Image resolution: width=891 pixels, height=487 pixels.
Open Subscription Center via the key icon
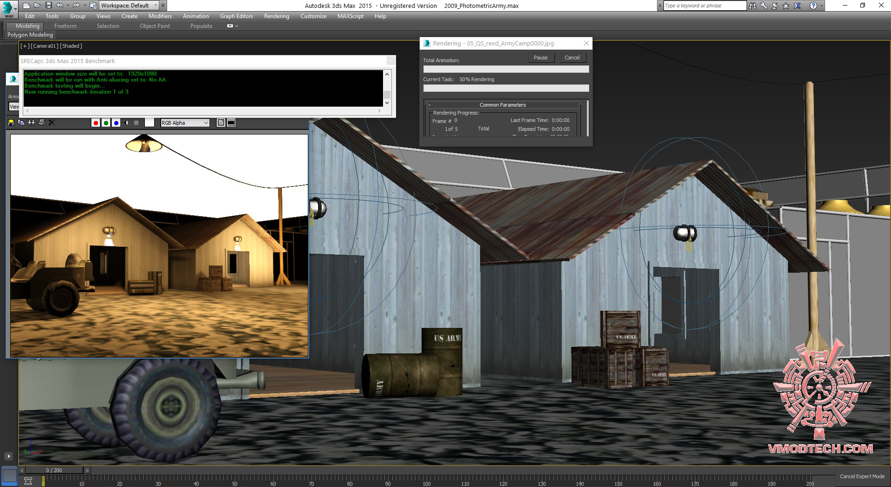point(763,6)
